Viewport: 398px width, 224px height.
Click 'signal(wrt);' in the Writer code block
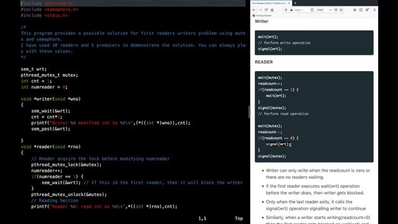[270, 49]
